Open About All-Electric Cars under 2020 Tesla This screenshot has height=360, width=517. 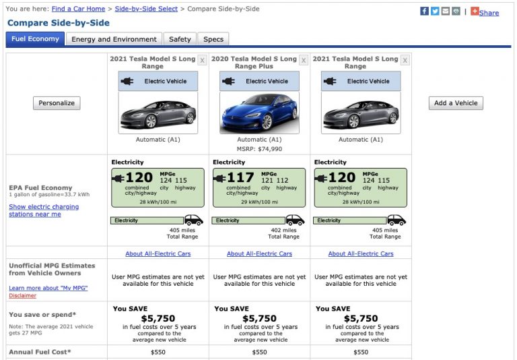tap(259, 253)
